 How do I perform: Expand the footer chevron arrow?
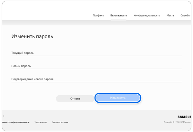pos(4,116)
